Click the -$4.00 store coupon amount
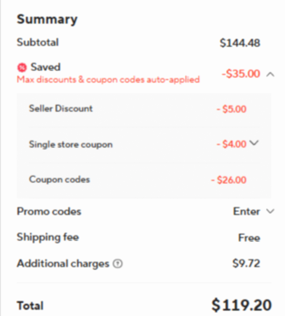 point(231,144)
